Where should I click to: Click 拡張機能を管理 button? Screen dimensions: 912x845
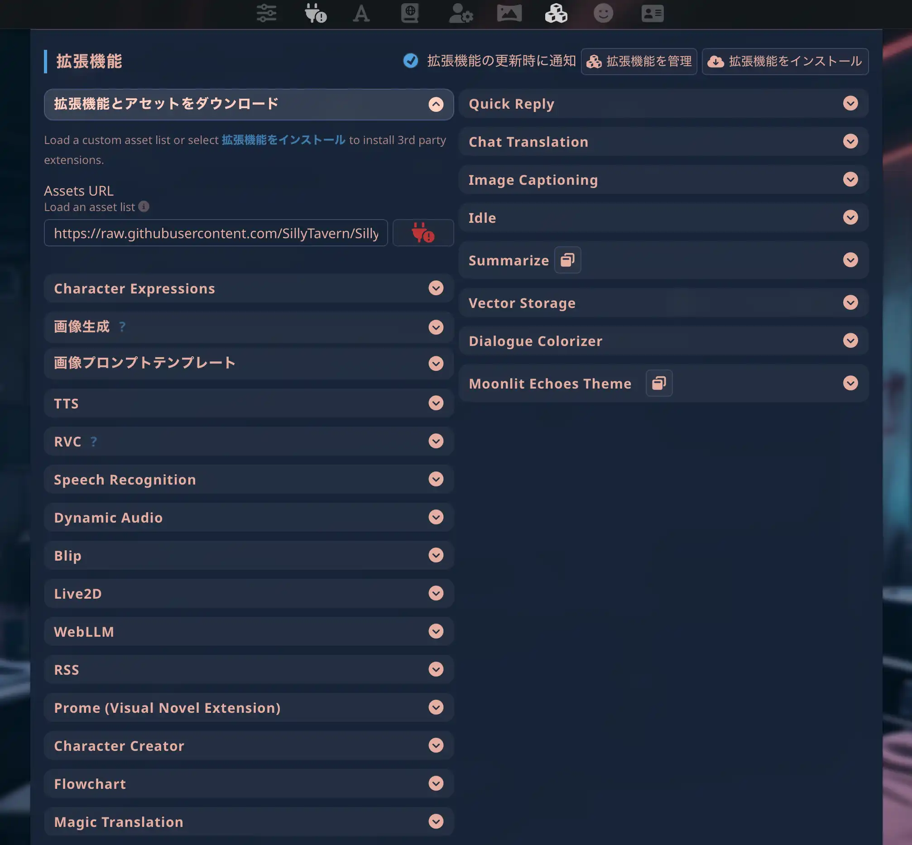[638, 61]
